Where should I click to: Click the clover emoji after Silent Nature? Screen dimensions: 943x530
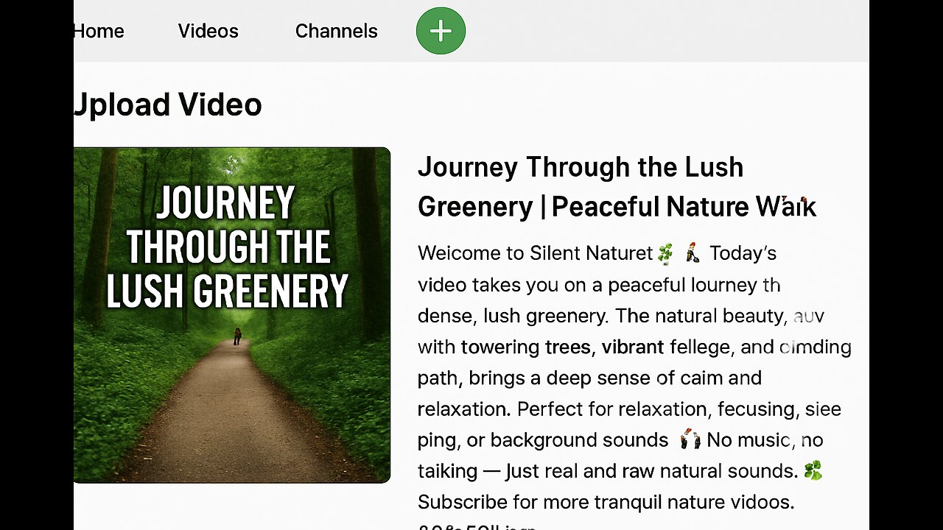(665, 254)
